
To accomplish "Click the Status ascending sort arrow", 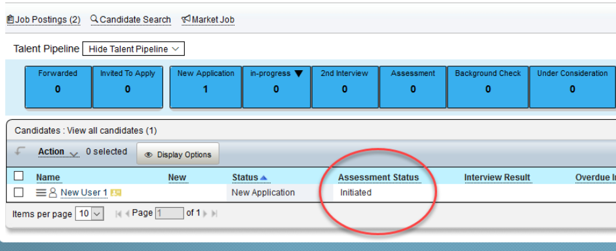I will pyautogui.click(x=263, y=178).
